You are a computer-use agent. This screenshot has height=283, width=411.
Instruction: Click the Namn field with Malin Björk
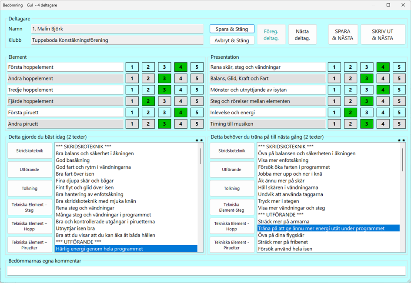[x=117, y=29]
